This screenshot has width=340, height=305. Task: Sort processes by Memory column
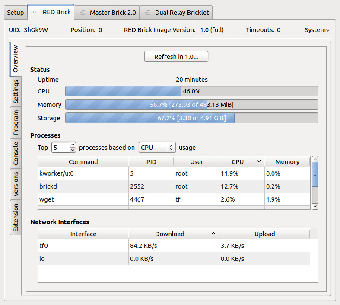[x=287, y=162]
